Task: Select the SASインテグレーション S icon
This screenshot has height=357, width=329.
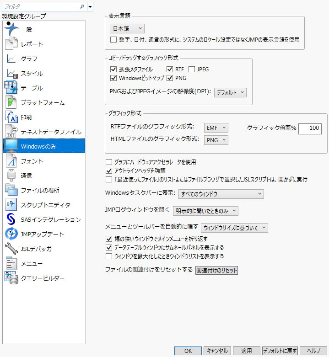Action: tap(11, 219)
